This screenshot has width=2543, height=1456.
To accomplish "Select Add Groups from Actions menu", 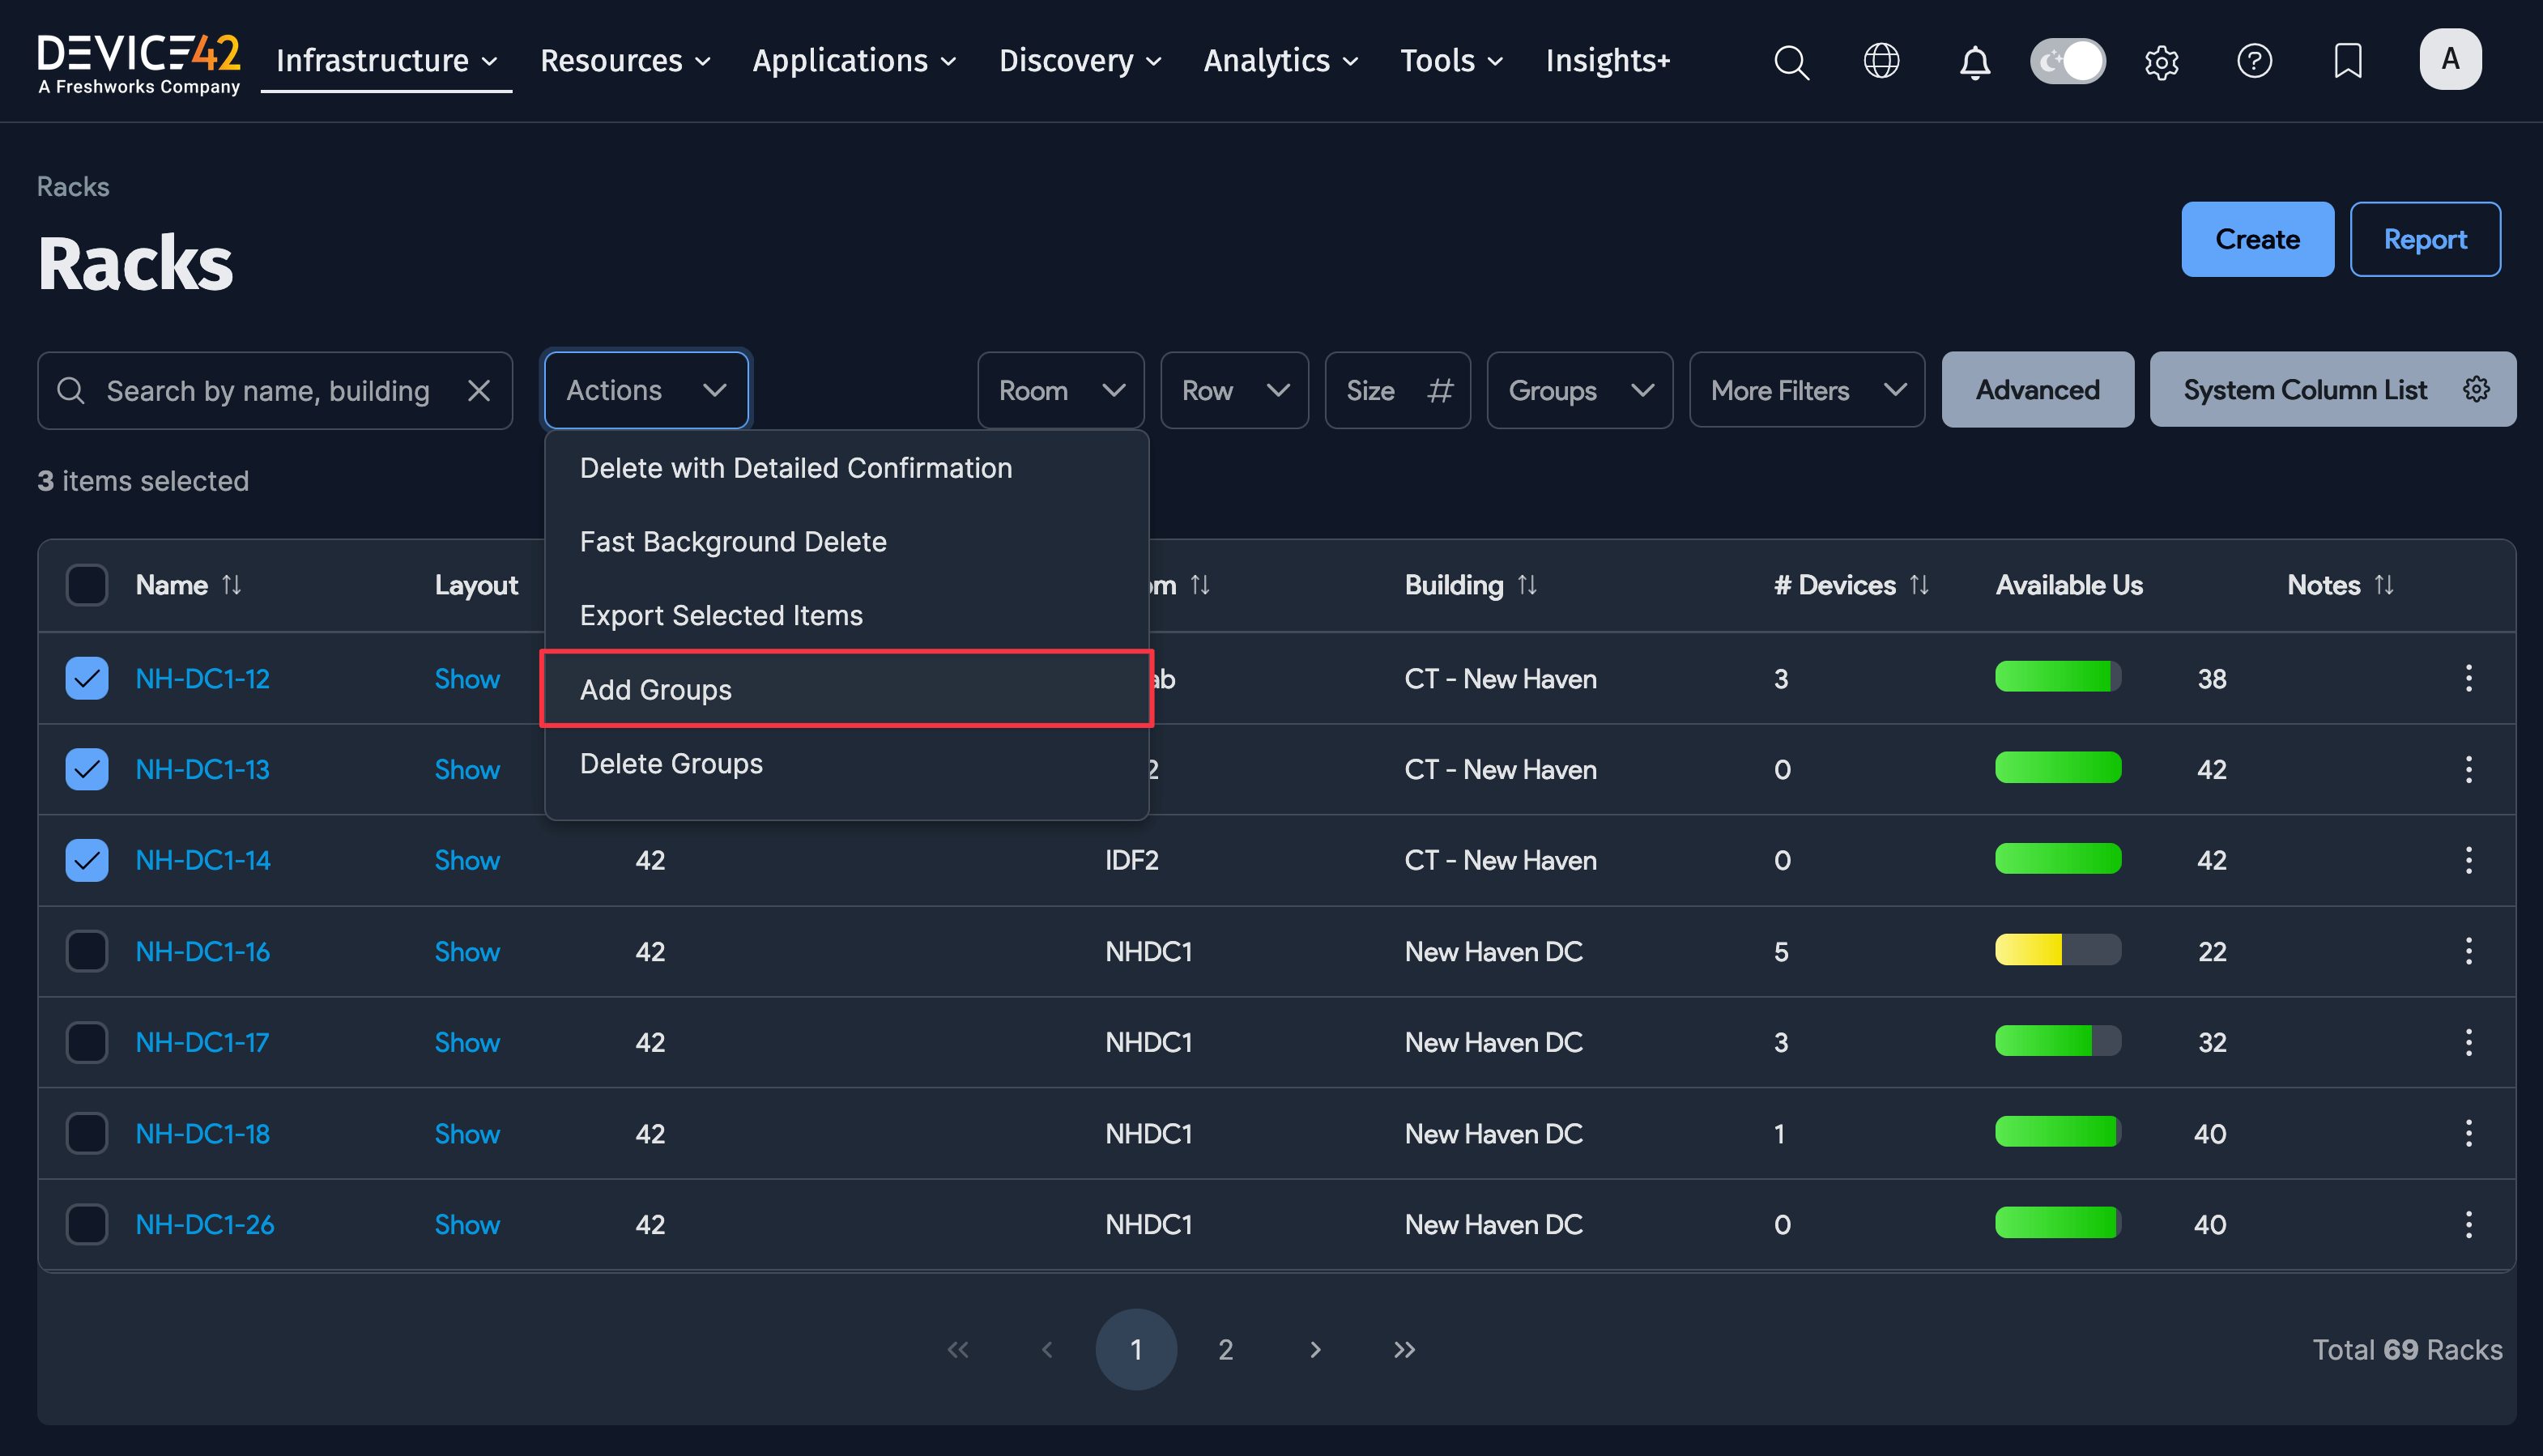I will click(656, 689).
